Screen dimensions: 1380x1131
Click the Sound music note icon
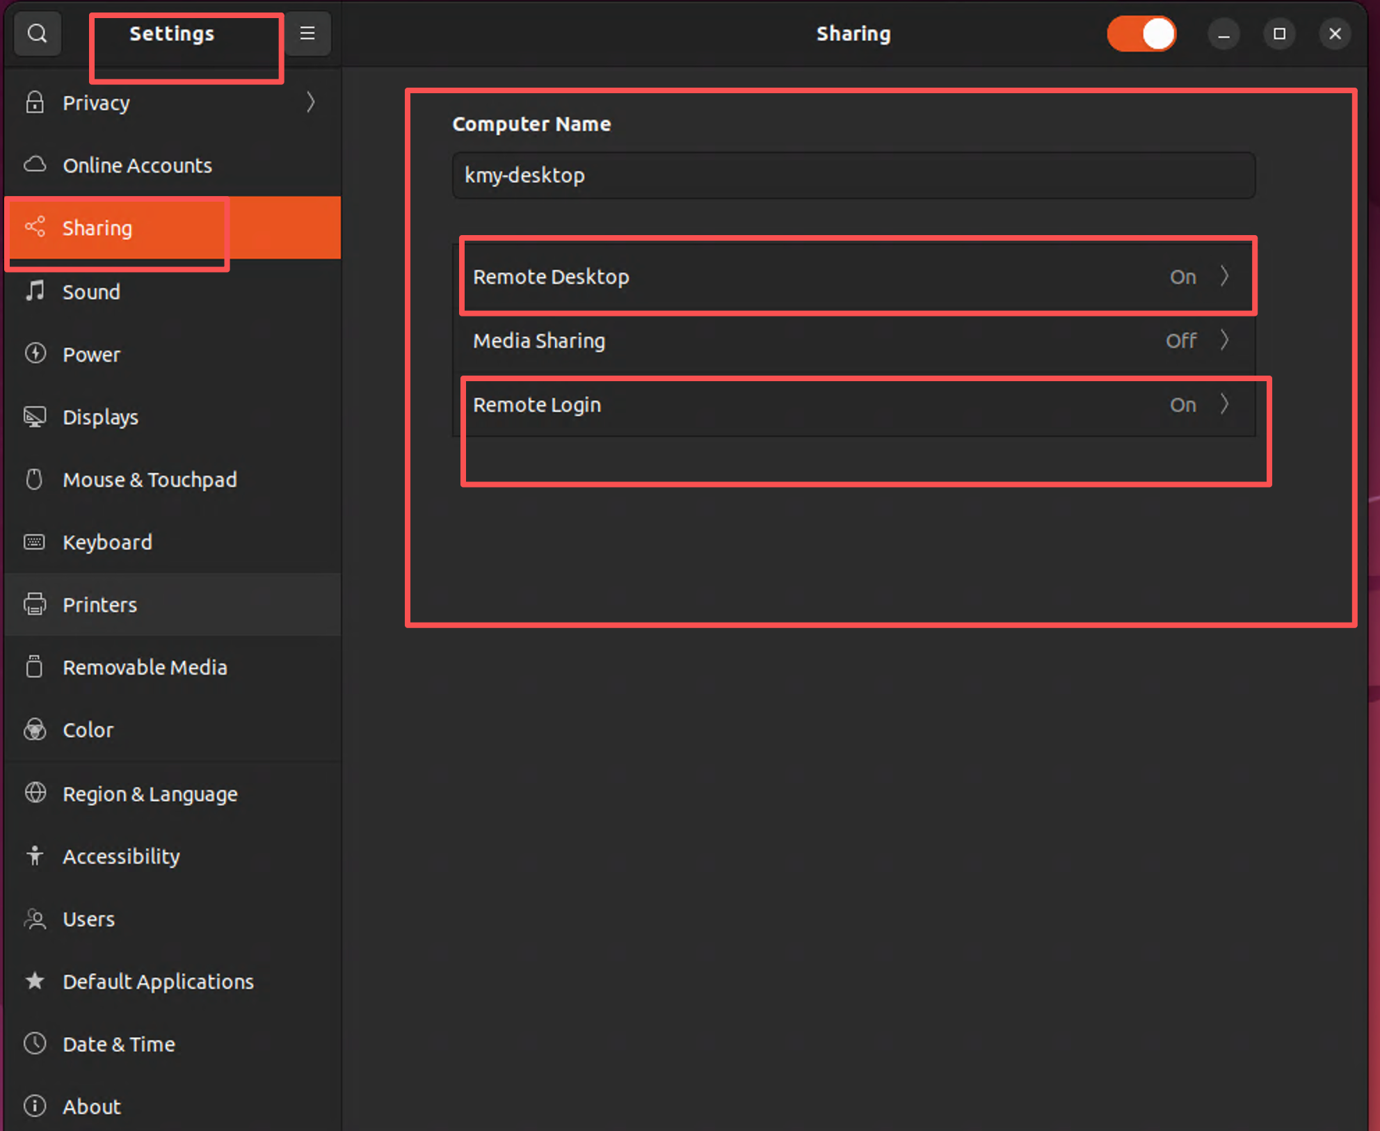pyautogui.click(x=35, y=291)
